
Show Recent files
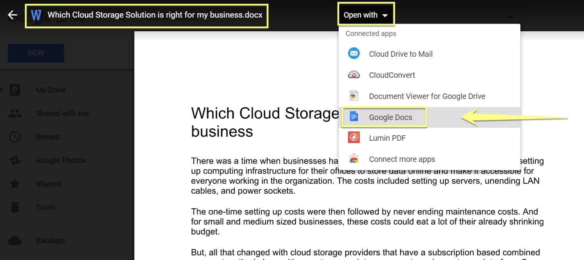48,137
